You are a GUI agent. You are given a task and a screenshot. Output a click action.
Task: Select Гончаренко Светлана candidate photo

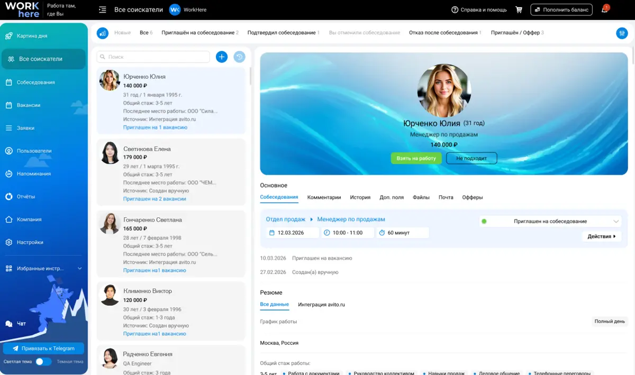pos(110,224)
